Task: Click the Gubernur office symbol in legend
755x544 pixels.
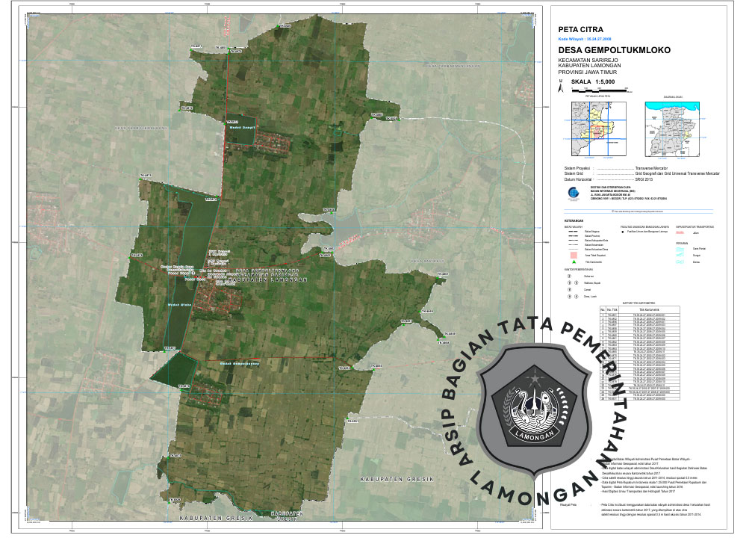Action: (x=568, y=276)
